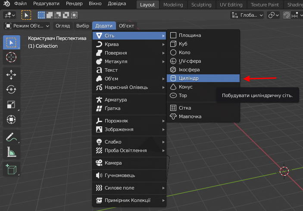Viewport: 303px width, 211px height.
Task: Expand the Примірник Колекції submenu
Action: click(x=129, y=200)
